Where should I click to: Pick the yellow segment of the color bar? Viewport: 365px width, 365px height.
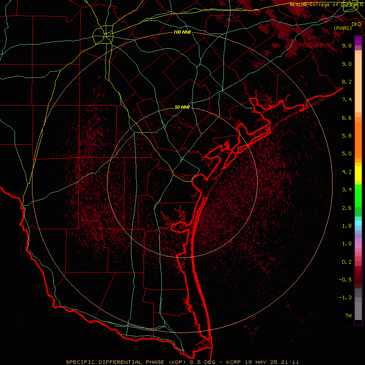coord(358,174)
